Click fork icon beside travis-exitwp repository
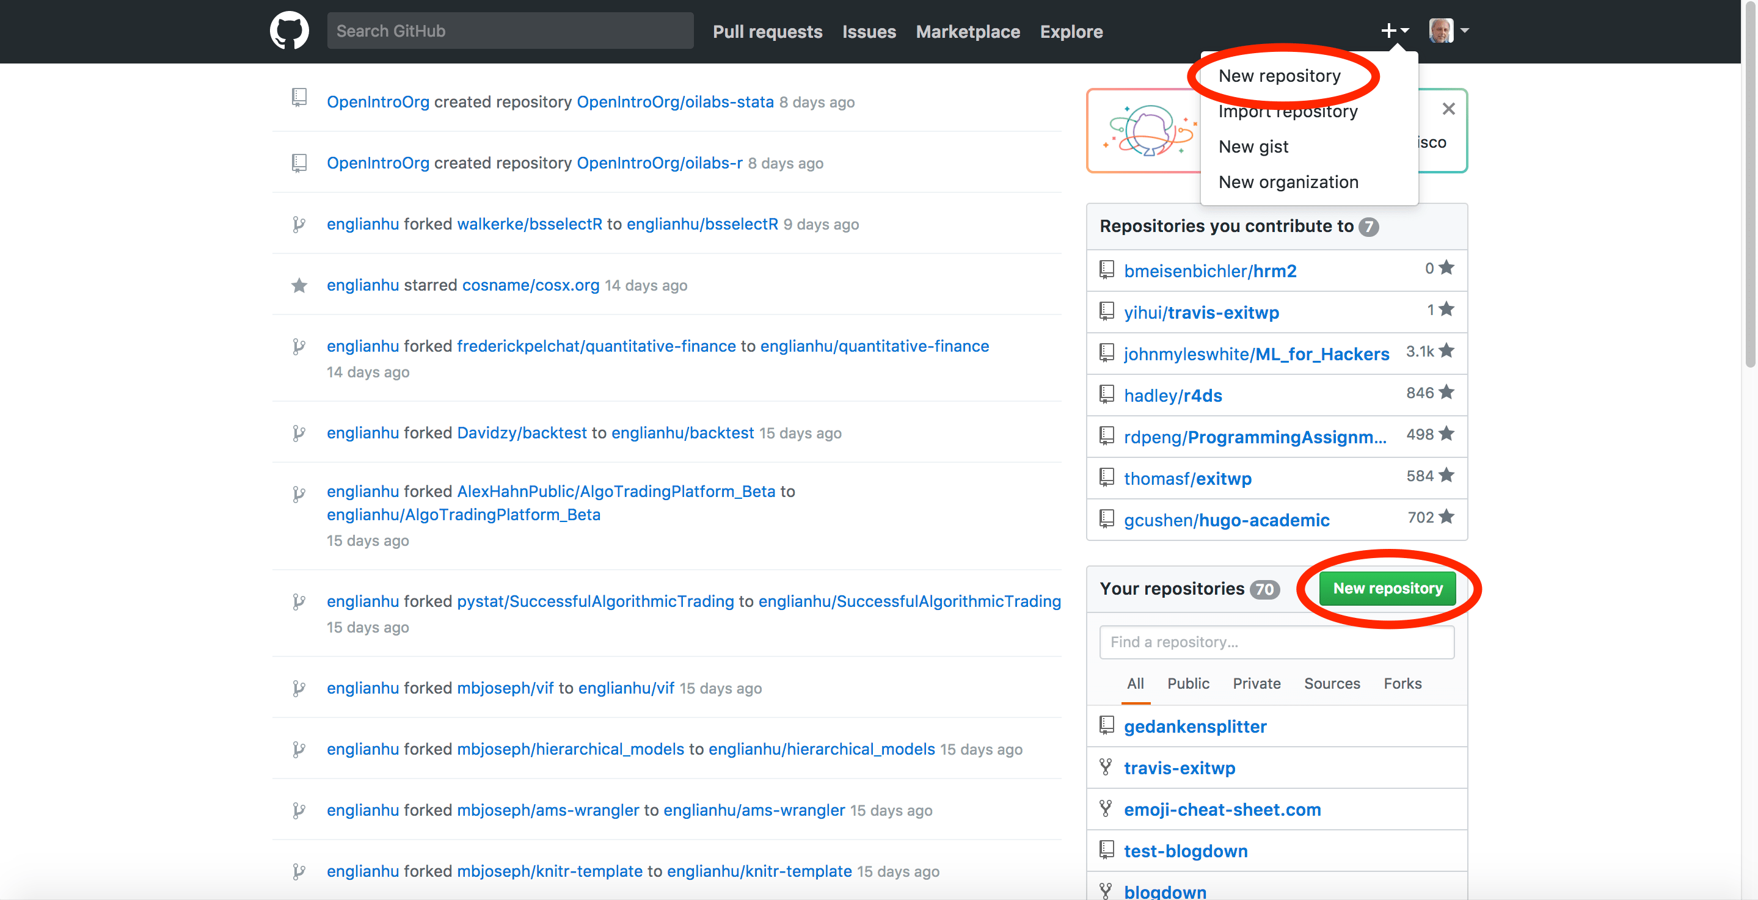This screenshot has height=900, width=1758. (x=1106, y=767)
